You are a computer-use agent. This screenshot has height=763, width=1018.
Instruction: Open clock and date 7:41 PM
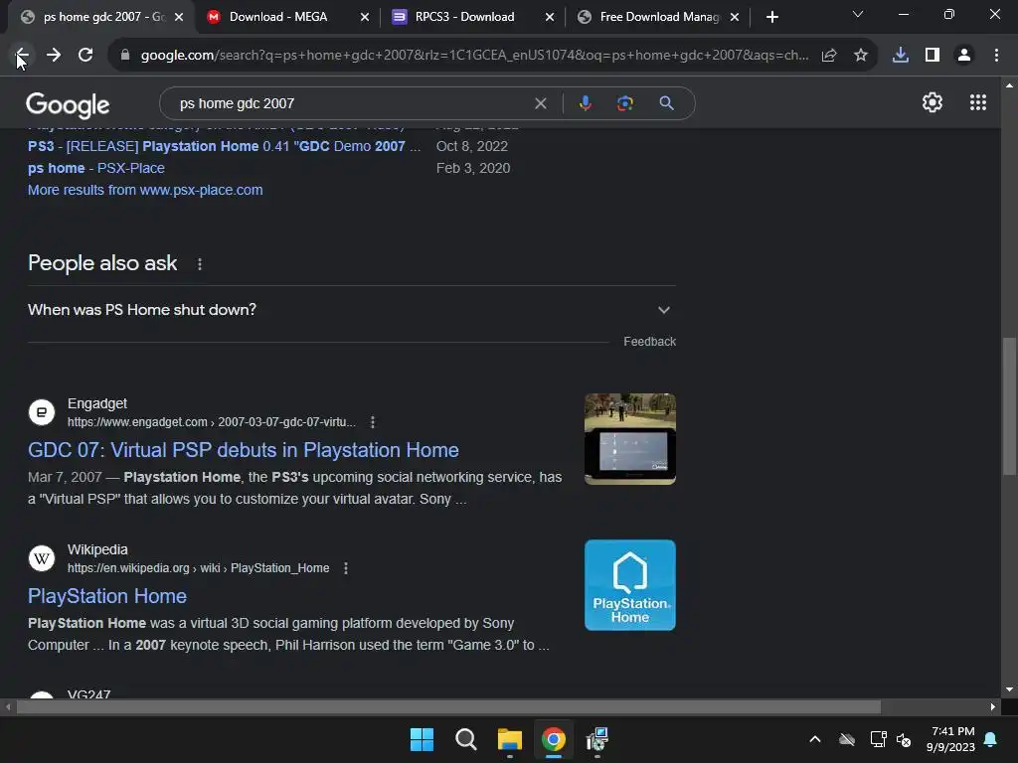[951, 739]
